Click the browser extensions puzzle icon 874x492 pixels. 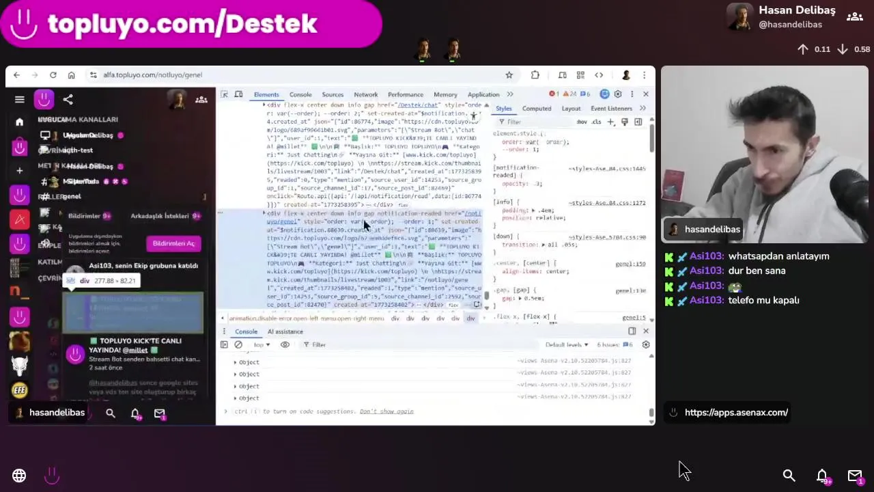(x=535, y=75)
